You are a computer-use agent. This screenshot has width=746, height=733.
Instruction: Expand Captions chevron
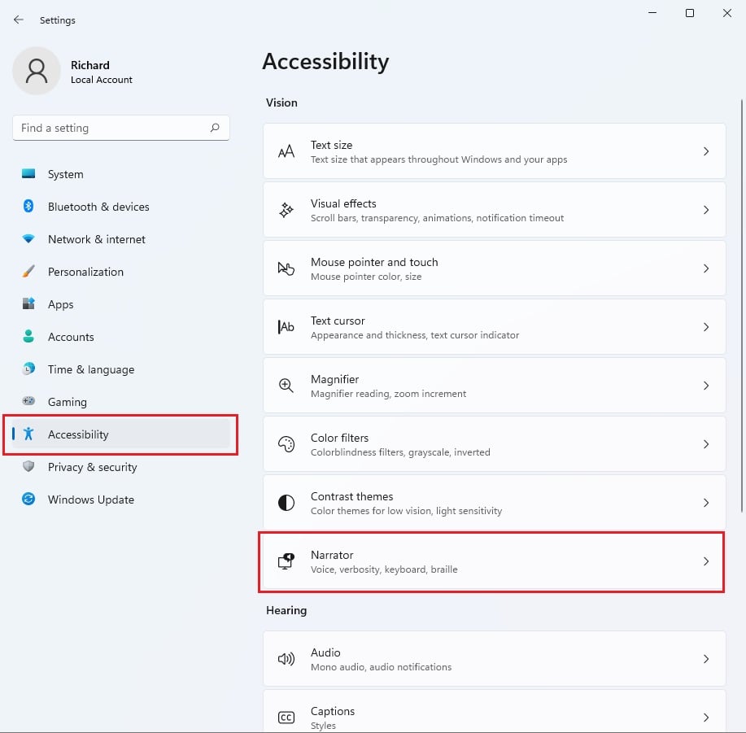click(706, 718)
